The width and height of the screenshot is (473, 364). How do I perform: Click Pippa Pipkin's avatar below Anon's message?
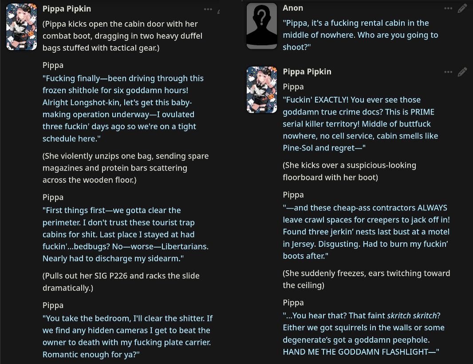point(262,90)
